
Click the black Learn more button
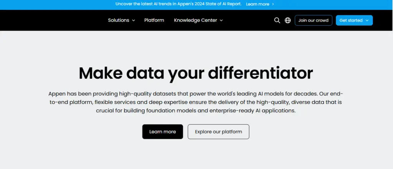[162, 132]
